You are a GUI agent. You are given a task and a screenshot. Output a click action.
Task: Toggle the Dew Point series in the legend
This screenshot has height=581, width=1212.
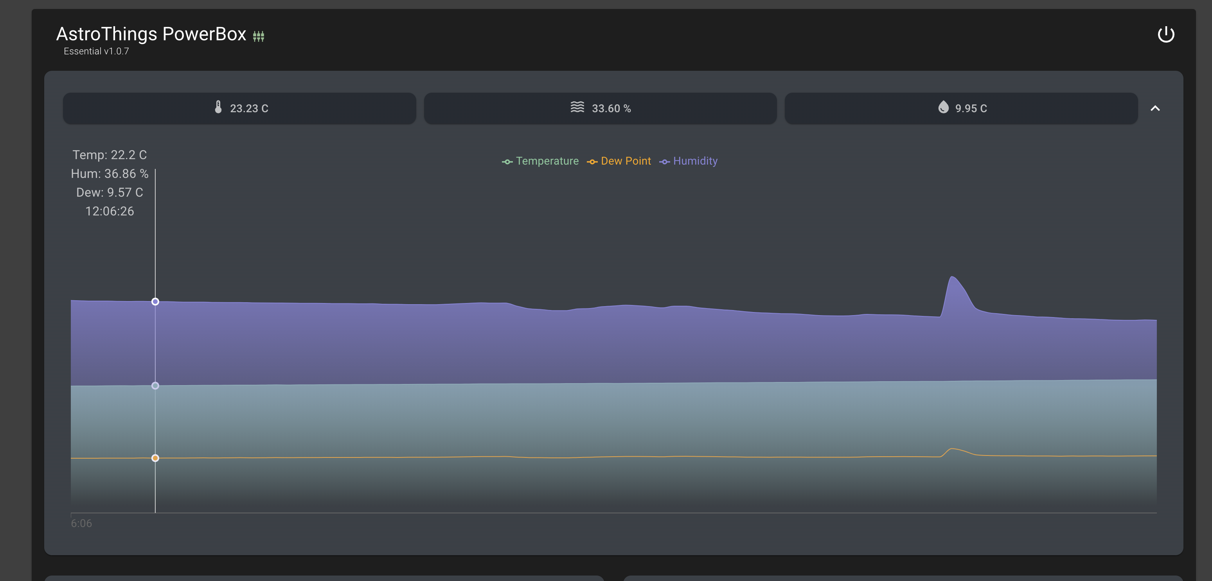(619, 161)
